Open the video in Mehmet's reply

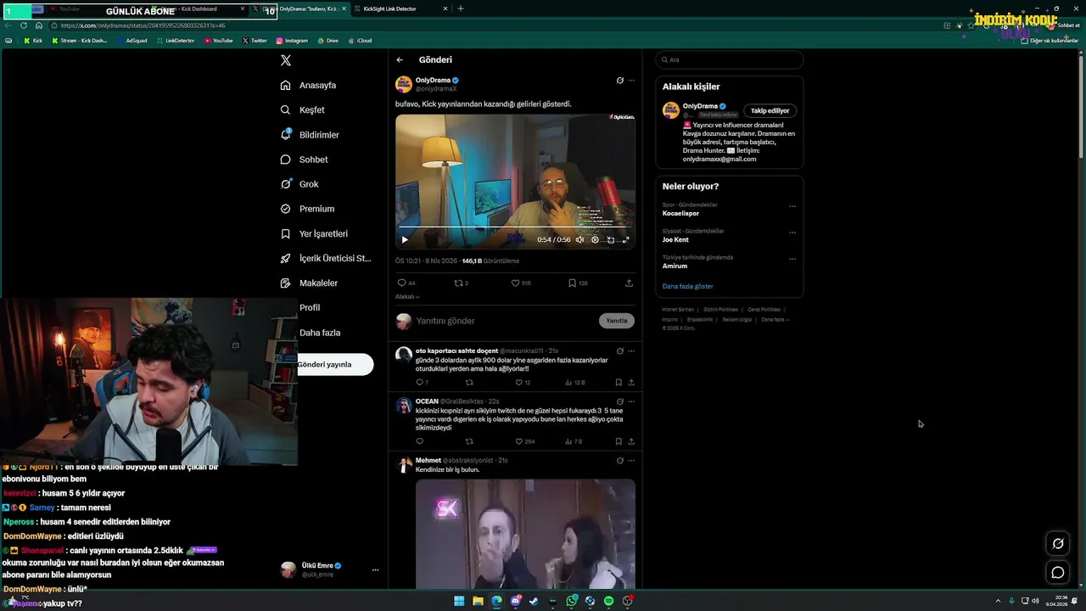point(525,534)
